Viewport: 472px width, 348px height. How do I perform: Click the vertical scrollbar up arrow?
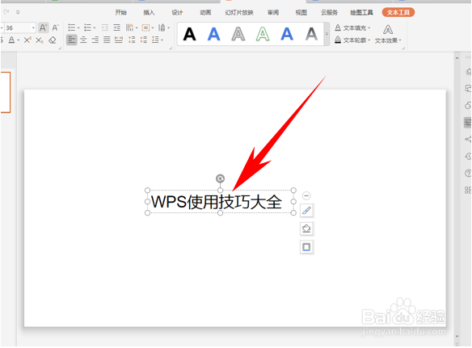457,58
